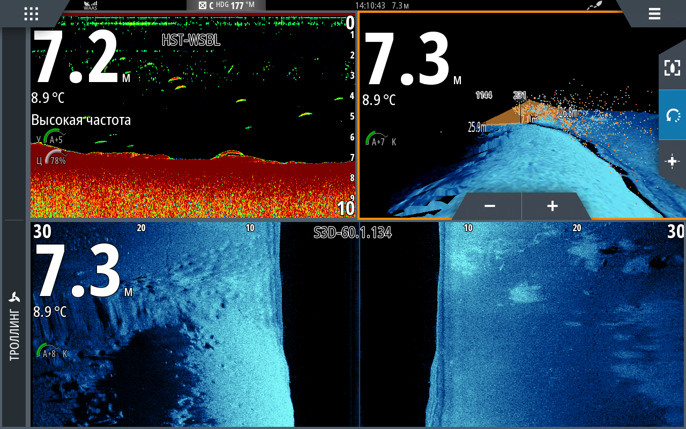
Task: Click the vessel-centered view icon on 3D panel
Action: coord(672,68)
